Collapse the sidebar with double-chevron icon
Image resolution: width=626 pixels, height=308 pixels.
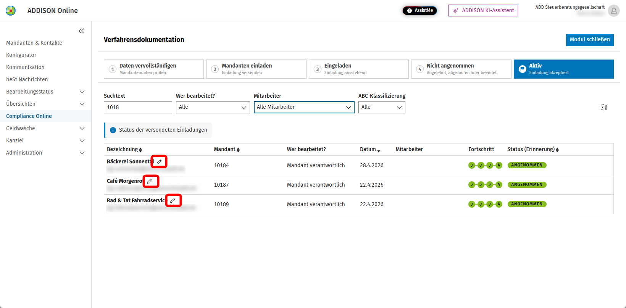click(x=81, y=31)
